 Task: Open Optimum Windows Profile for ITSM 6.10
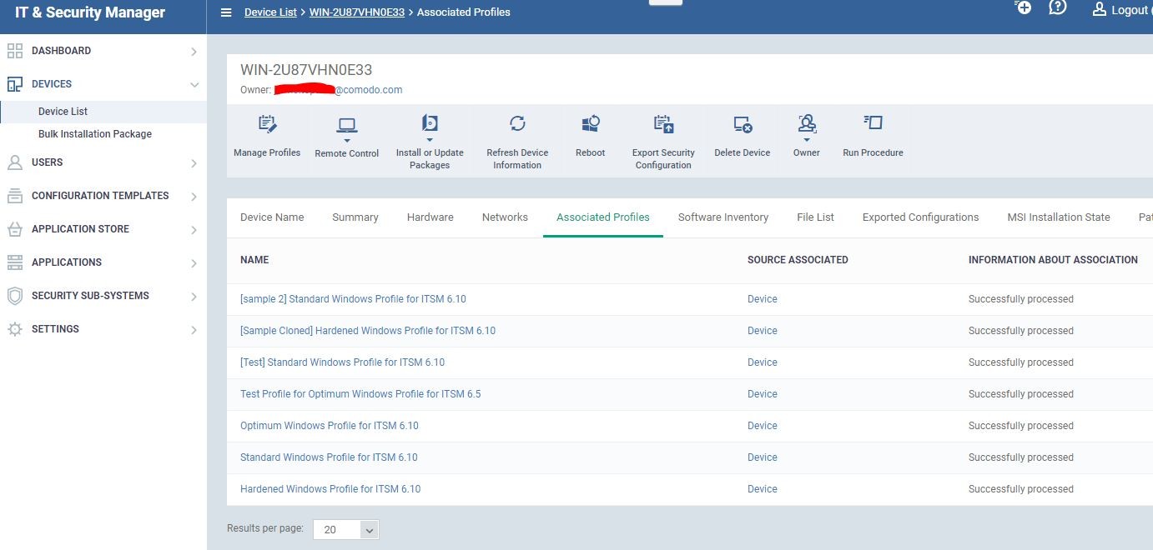(x=330, y=426)
